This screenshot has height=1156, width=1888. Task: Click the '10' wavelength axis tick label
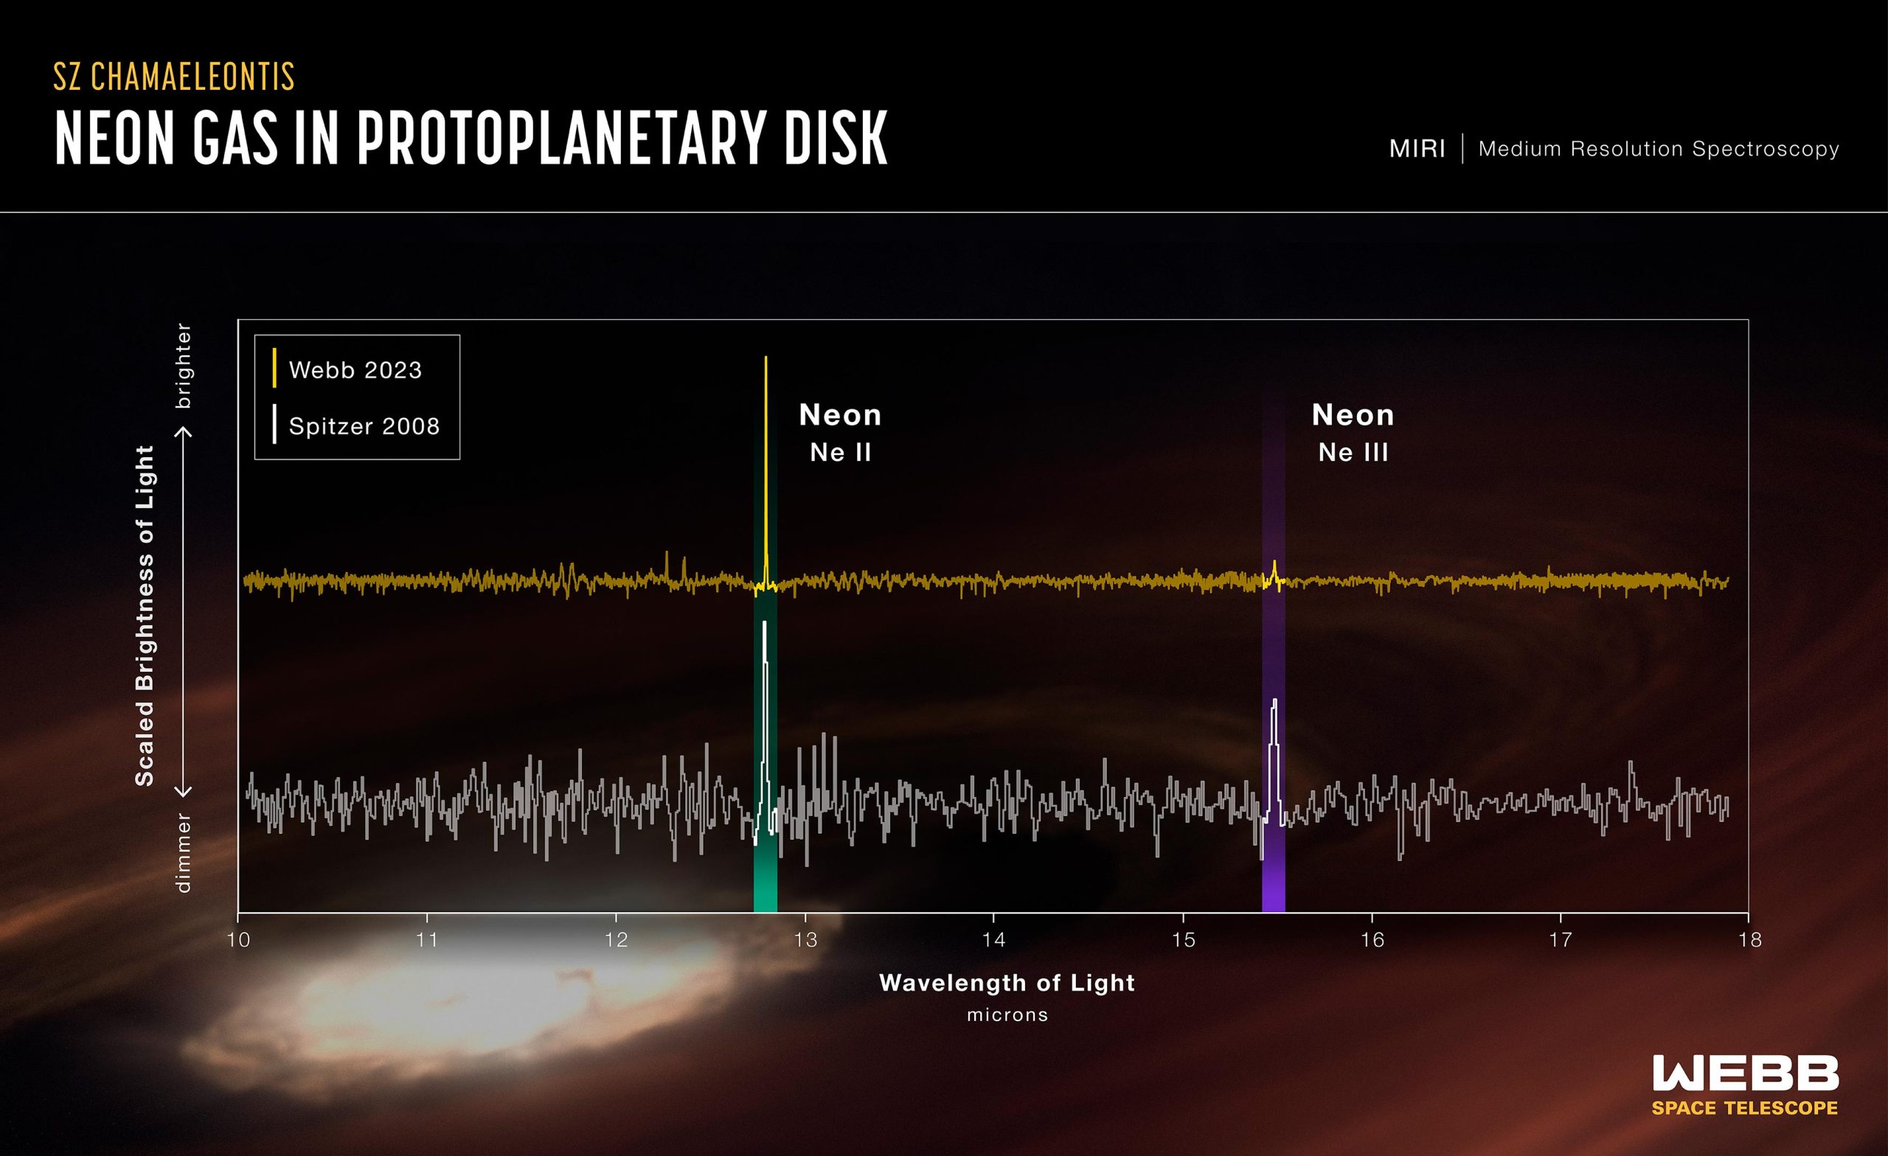238,940
